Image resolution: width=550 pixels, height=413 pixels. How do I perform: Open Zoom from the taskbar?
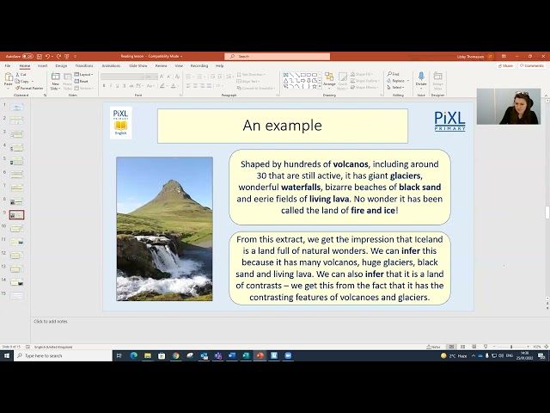(288, 355)
